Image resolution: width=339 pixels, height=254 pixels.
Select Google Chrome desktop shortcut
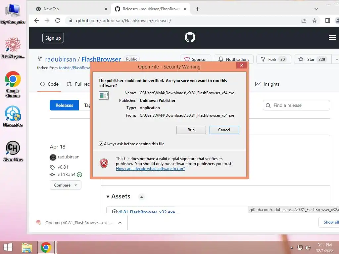point(13,84)
